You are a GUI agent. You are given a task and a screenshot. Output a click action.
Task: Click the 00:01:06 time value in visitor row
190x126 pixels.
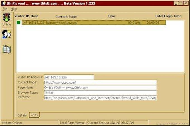coord(134,23)
